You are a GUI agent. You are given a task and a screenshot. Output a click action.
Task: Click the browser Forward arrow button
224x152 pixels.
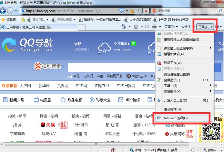coord(10,11)
